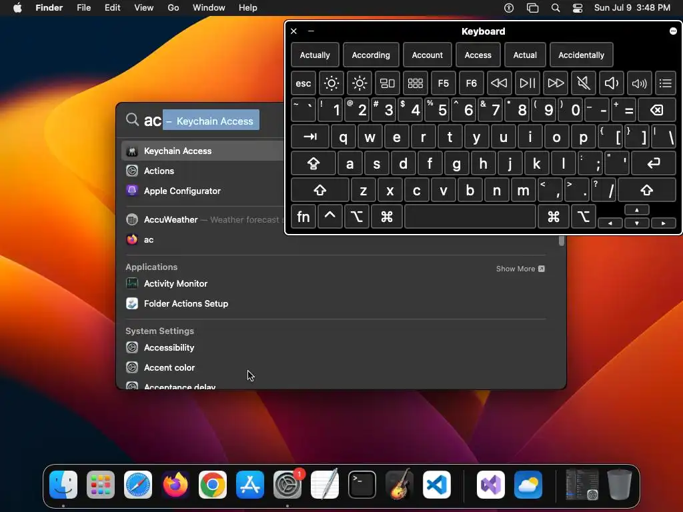Tap the tab key on the keyboard

click(x=309, y=137)
